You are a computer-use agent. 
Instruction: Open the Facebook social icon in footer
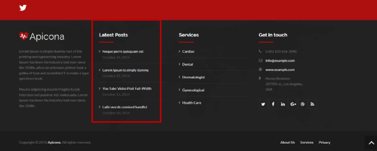[x=273, y=104]
